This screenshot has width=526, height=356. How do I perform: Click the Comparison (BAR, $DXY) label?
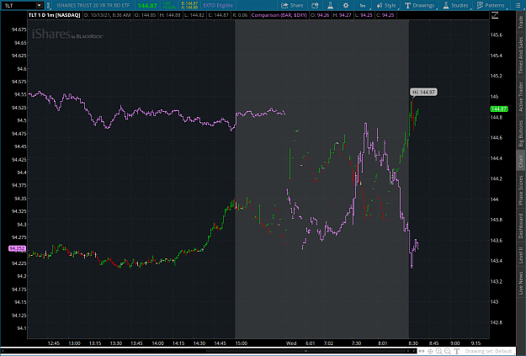(279, 15)
